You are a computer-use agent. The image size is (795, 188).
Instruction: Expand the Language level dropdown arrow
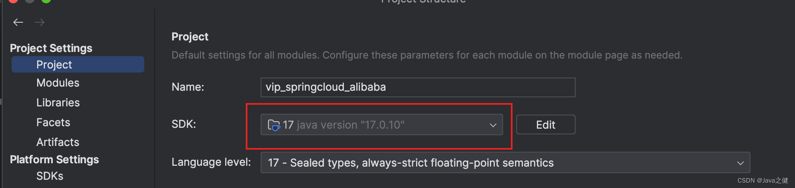740,163
